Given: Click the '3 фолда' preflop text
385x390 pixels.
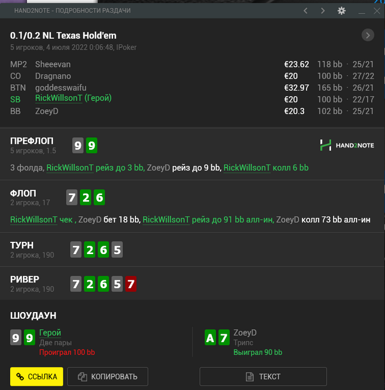Looking at the screenshot, I should 27,168.
